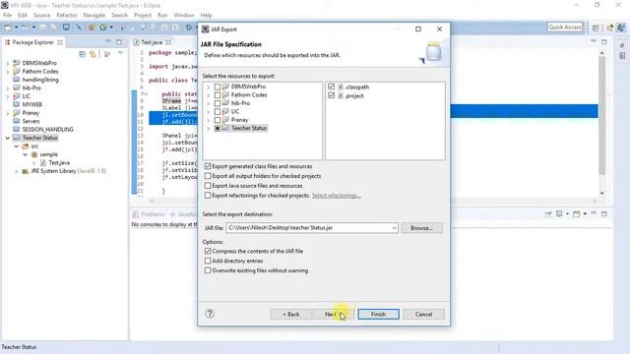Screen dimensions: 630x354
Task: Click the Task List icon in the right trim
Action: (622, 56)
